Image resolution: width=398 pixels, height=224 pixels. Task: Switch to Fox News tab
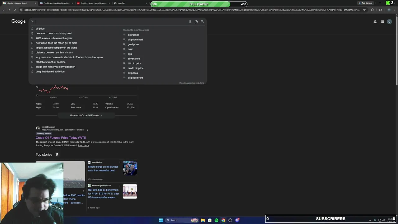coord(56,3)
